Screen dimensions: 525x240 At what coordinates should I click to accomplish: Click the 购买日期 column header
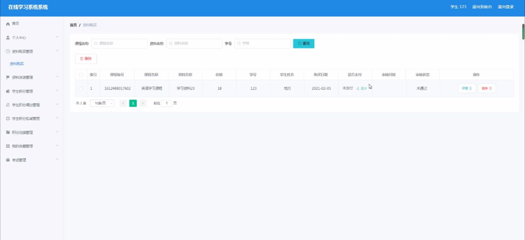[321, 75]
